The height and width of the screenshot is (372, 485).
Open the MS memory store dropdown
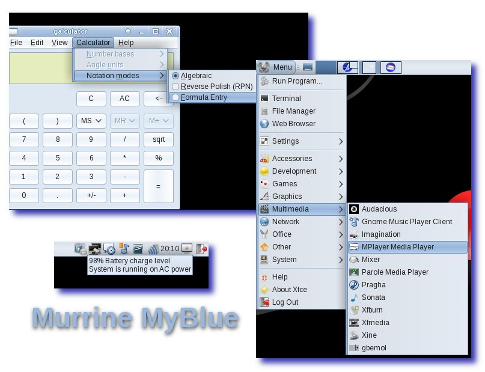91,121
